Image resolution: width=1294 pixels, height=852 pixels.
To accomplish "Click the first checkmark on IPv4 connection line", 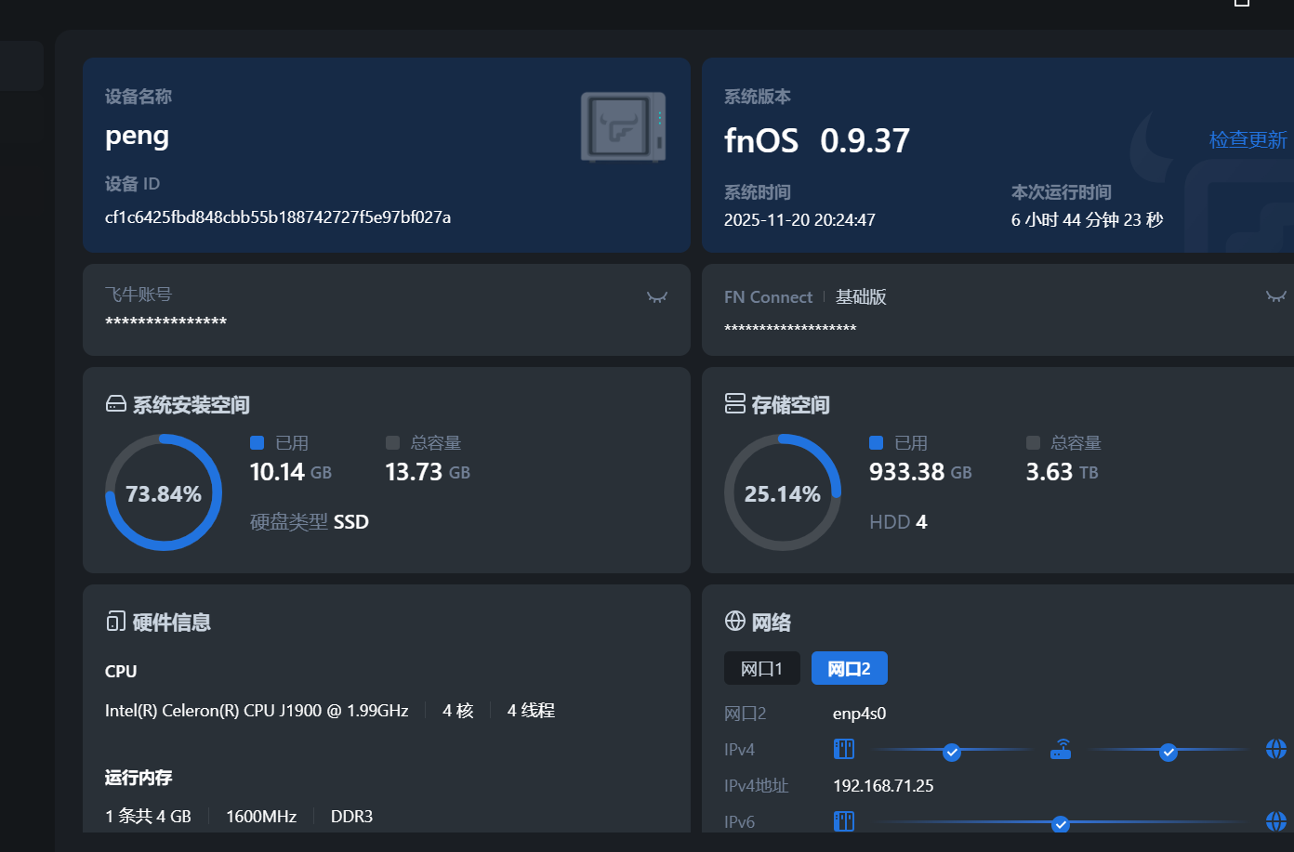I will [x=951, y=752].
